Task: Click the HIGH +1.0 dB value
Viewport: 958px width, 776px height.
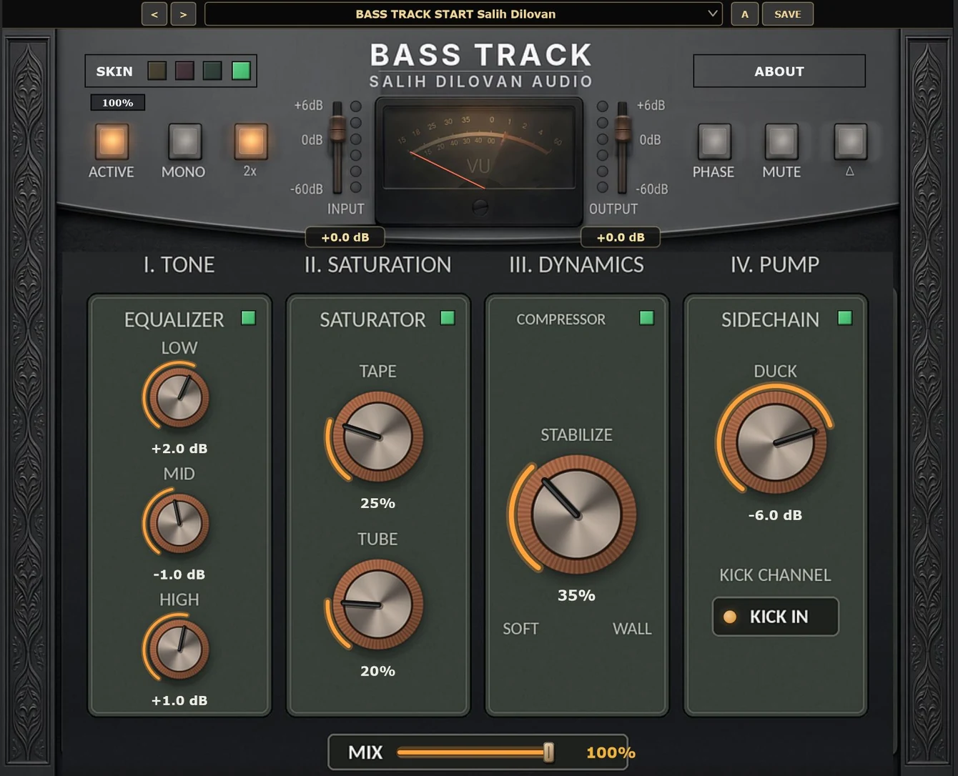Action: tap(179, 701)
